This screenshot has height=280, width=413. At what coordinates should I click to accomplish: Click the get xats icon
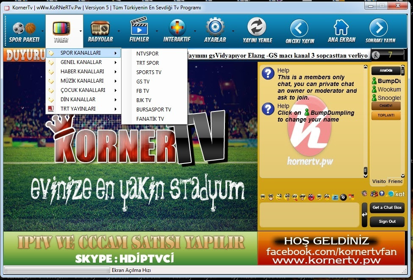pos(335,197)
